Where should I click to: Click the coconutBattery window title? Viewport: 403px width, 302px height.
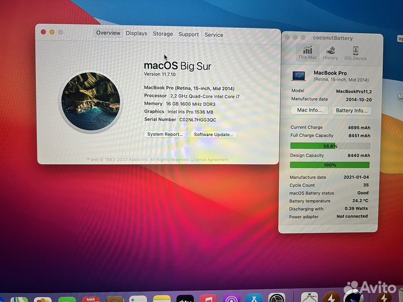pyautogui.click(x=333, y=38)
